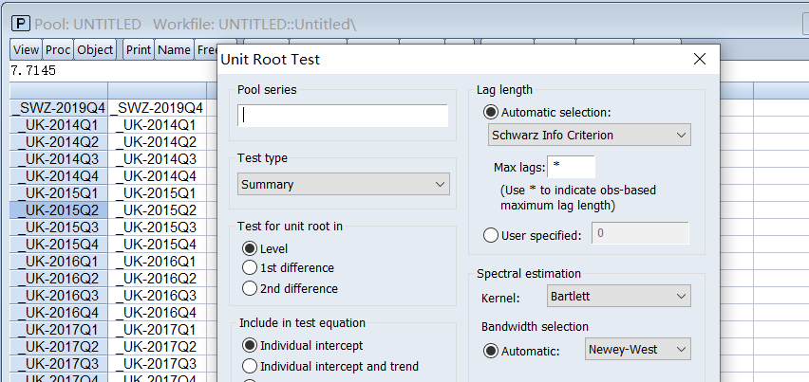Open the Bartlett kernel dropdown
The height and width of the screenshot is (382, 809).
pos(618,297)
